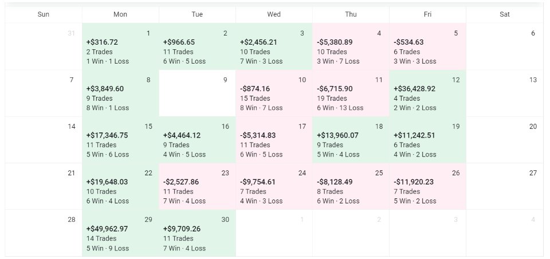Select Saturday the 27th cell
Image resolution: width=550 pixels, height=259 pixels.
[504, 186]
